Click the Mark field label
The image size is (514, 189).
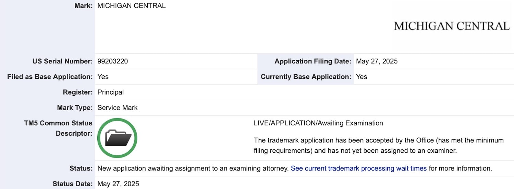point(84,5)
